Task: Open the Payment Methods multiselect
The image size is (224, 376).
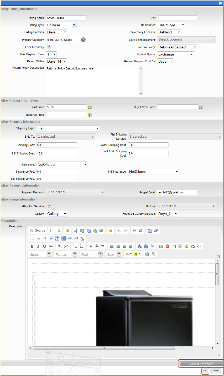Action: [x=75, y=192]
